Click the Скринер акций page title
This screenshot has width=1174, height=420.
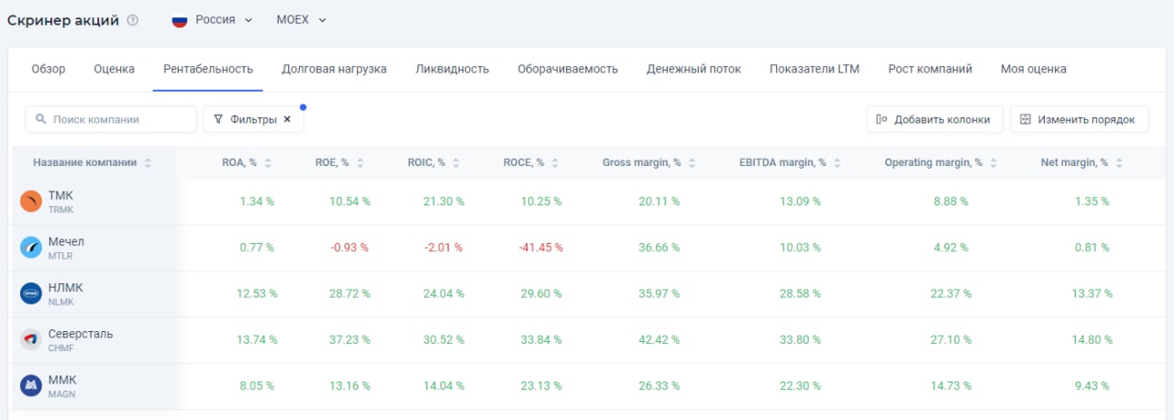[63, 20]
